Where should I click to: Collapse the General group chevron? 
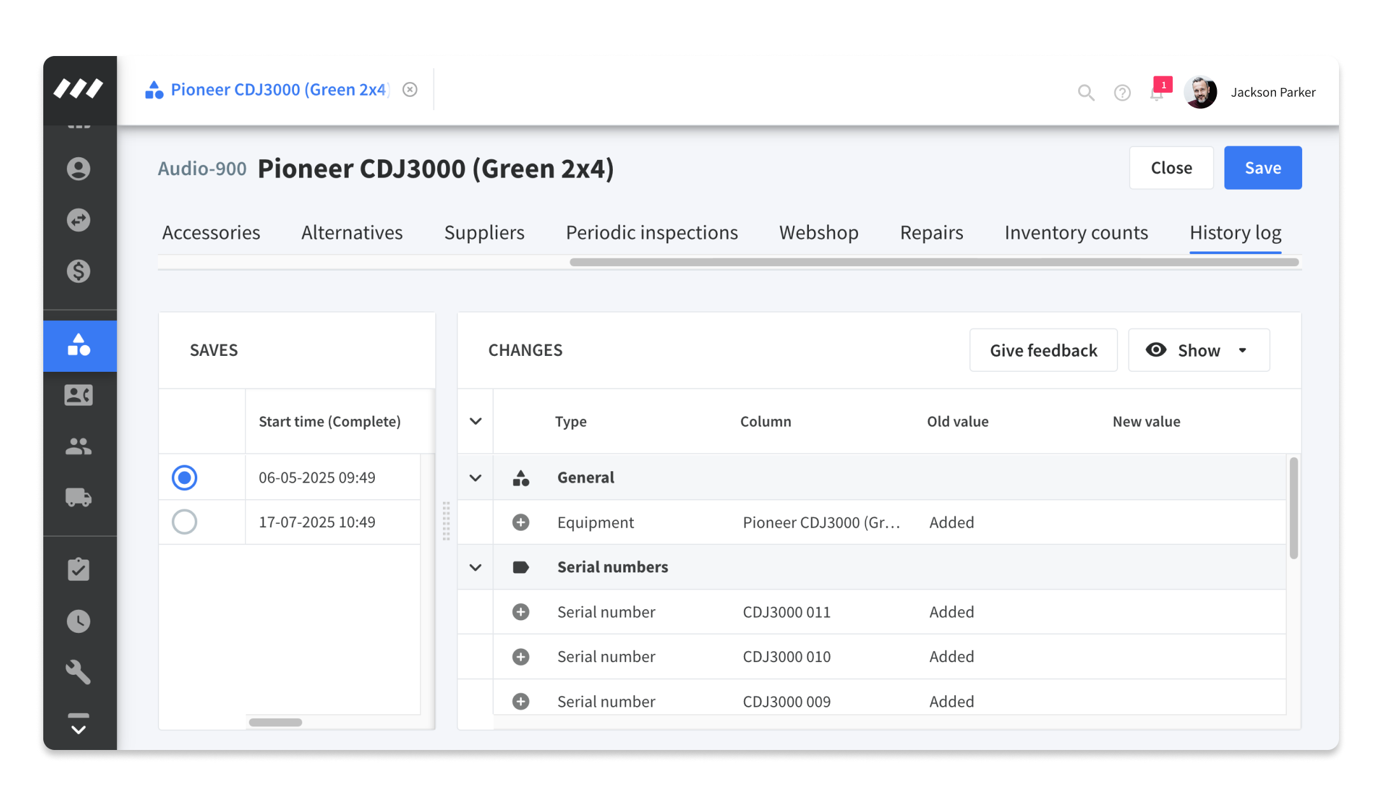pyautogui.click(x=475, y=478)
